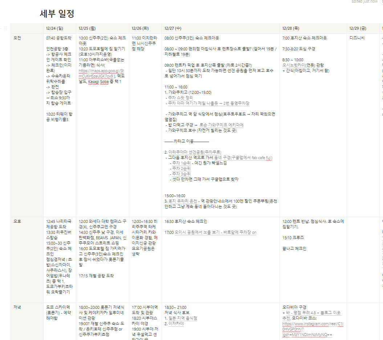The width and height of the screenshot is (383, 340).
Task: Open the 이자카야 link
Action: [176, 323]
